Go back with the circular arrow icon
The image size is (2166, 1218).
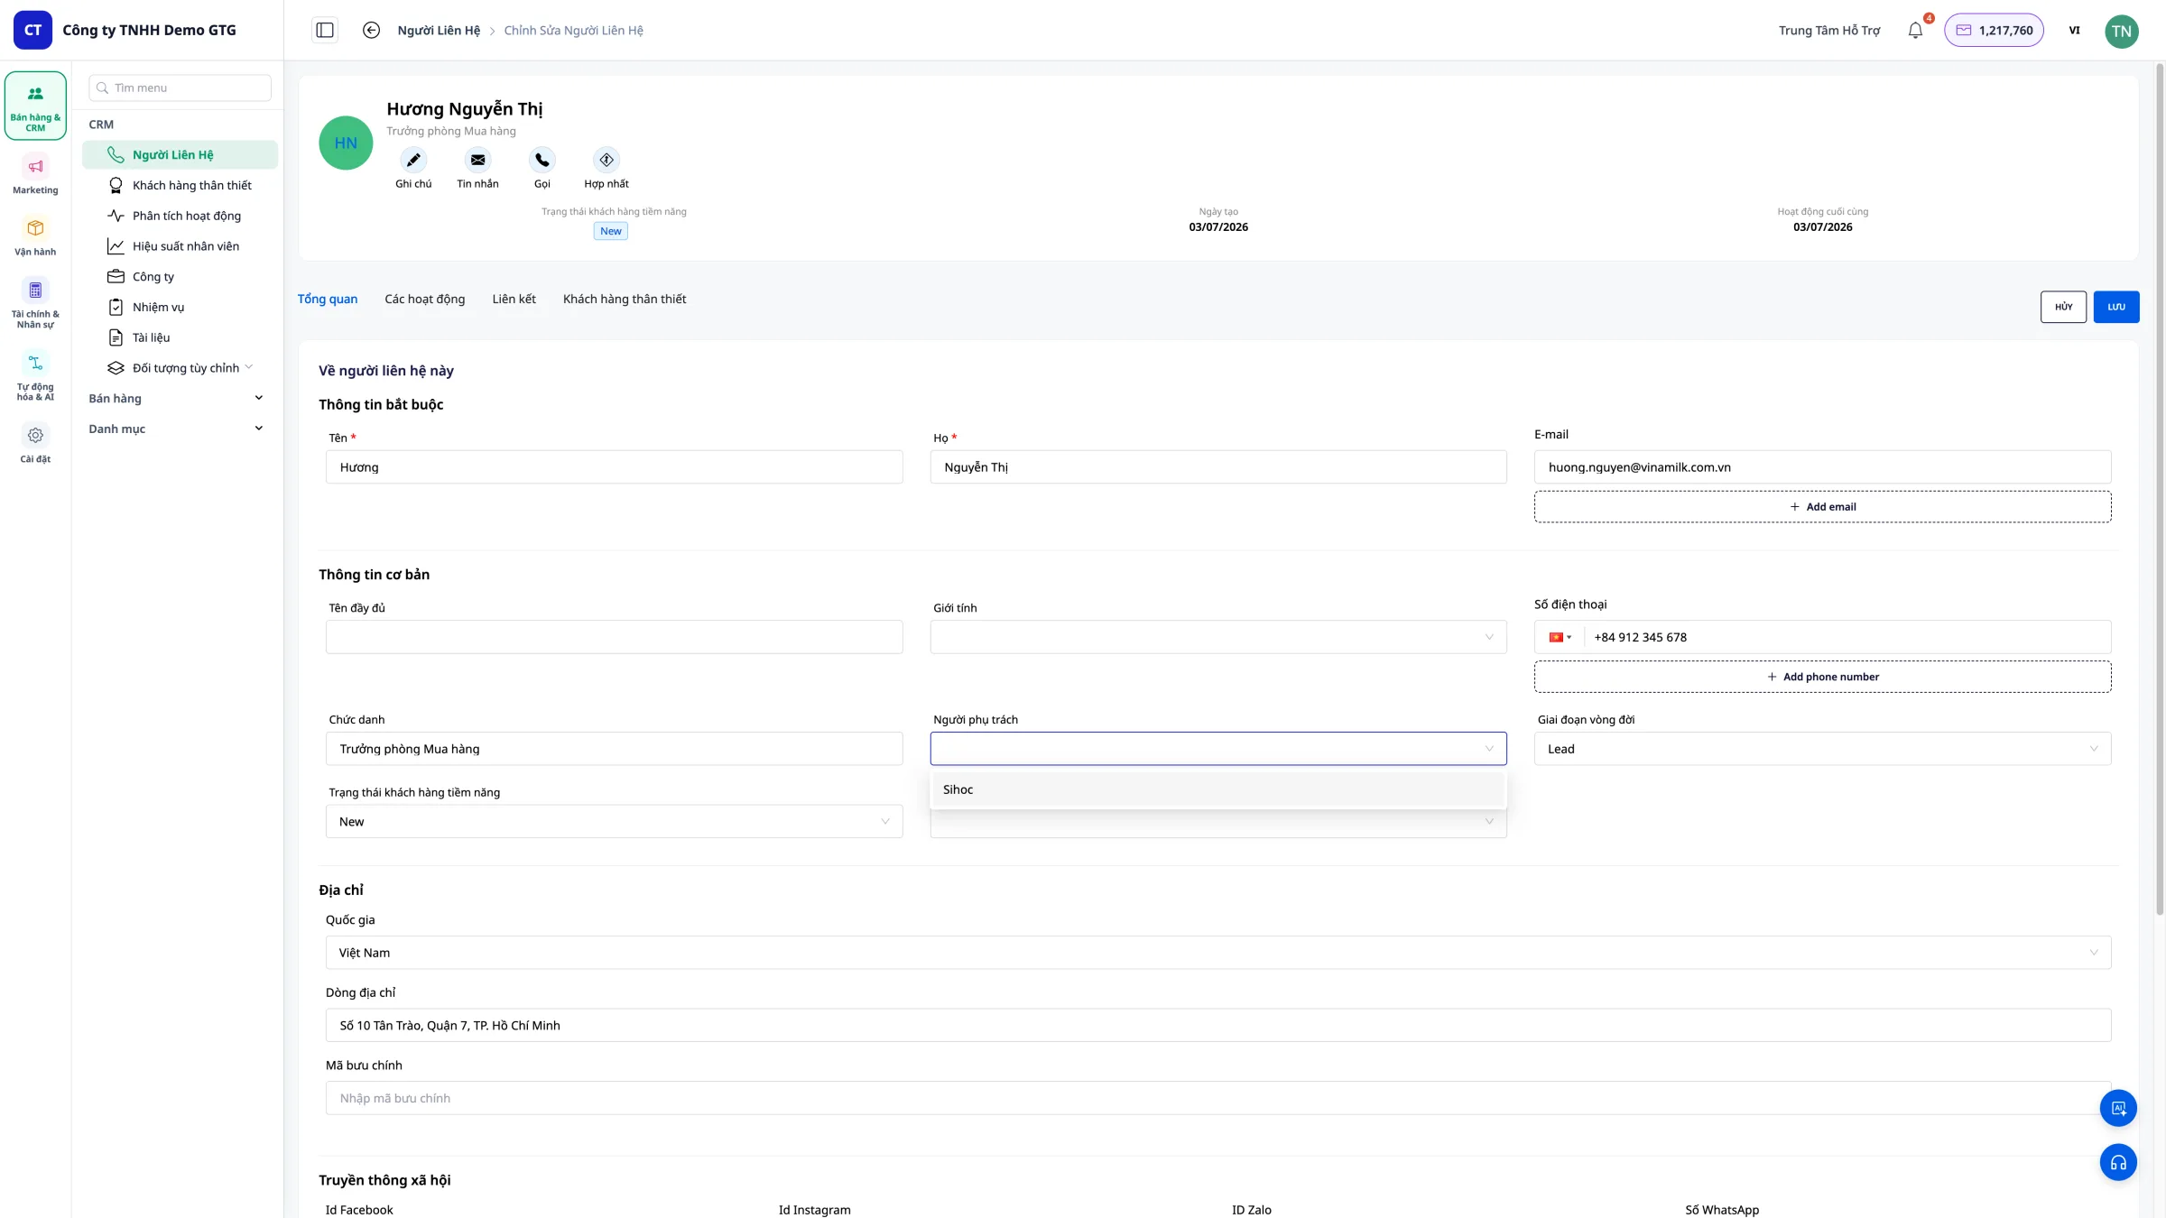(371, 30)
